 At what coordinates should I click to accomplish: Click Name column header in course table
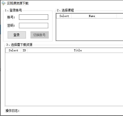[x=94, y=16]
